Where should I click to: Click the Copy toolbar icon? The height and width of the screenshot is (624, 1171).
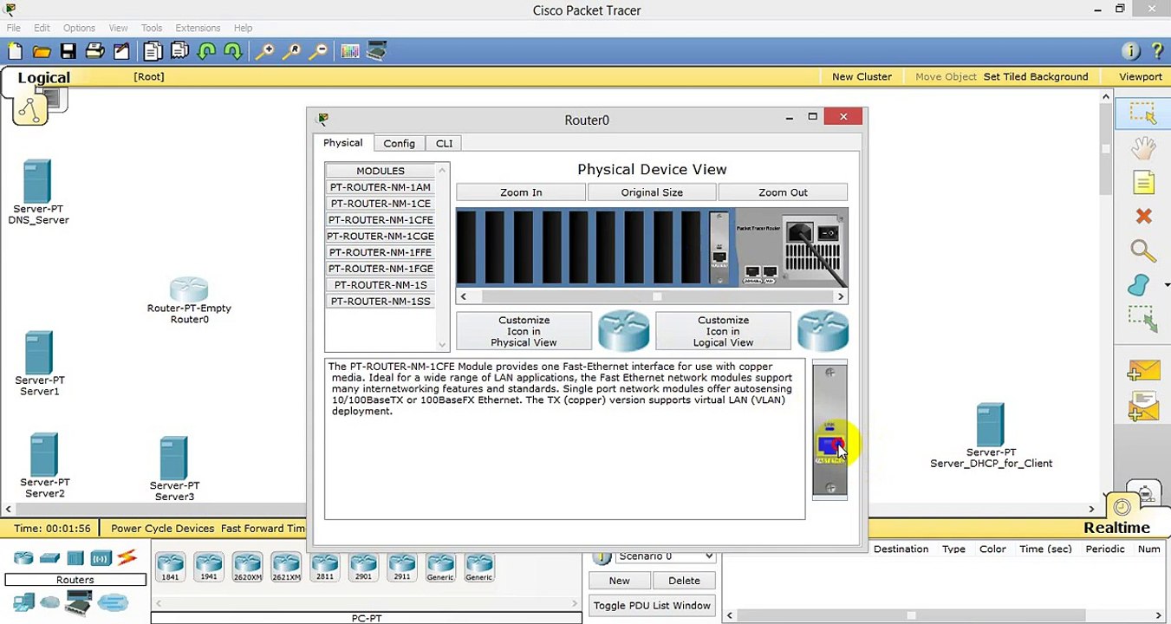coord(153,52)
